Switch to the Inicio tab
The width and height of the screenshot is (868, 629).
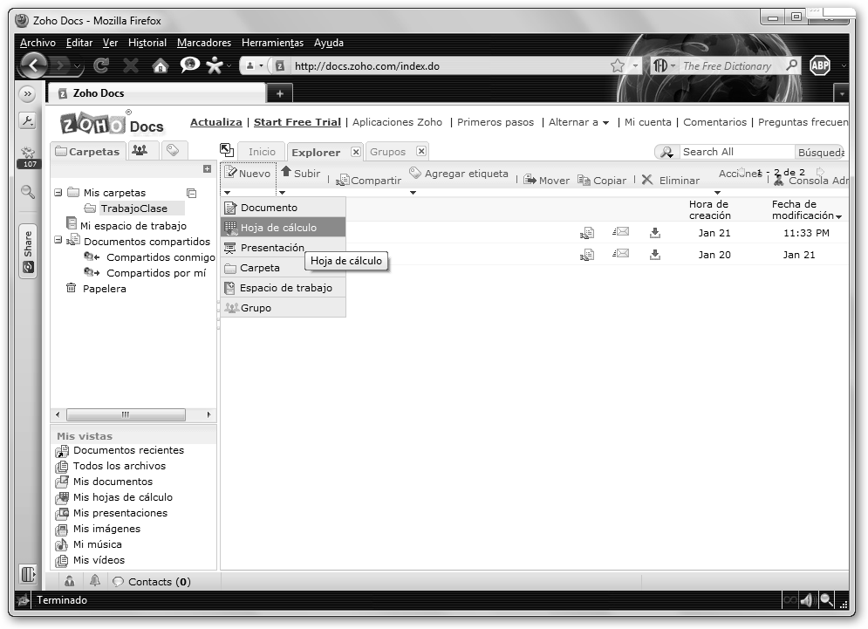point(262,152)
